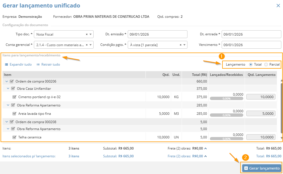Clear the Conta gerencial selected value

click(87, 45)
